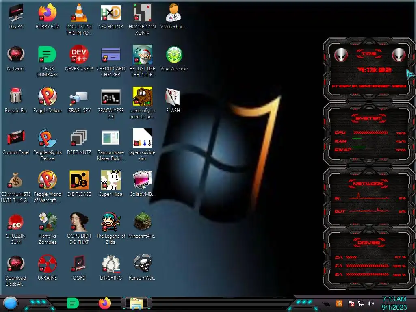Launch Firefox from the taskbar
Viewport: 416px width, 312px height.
pos(105,303)
